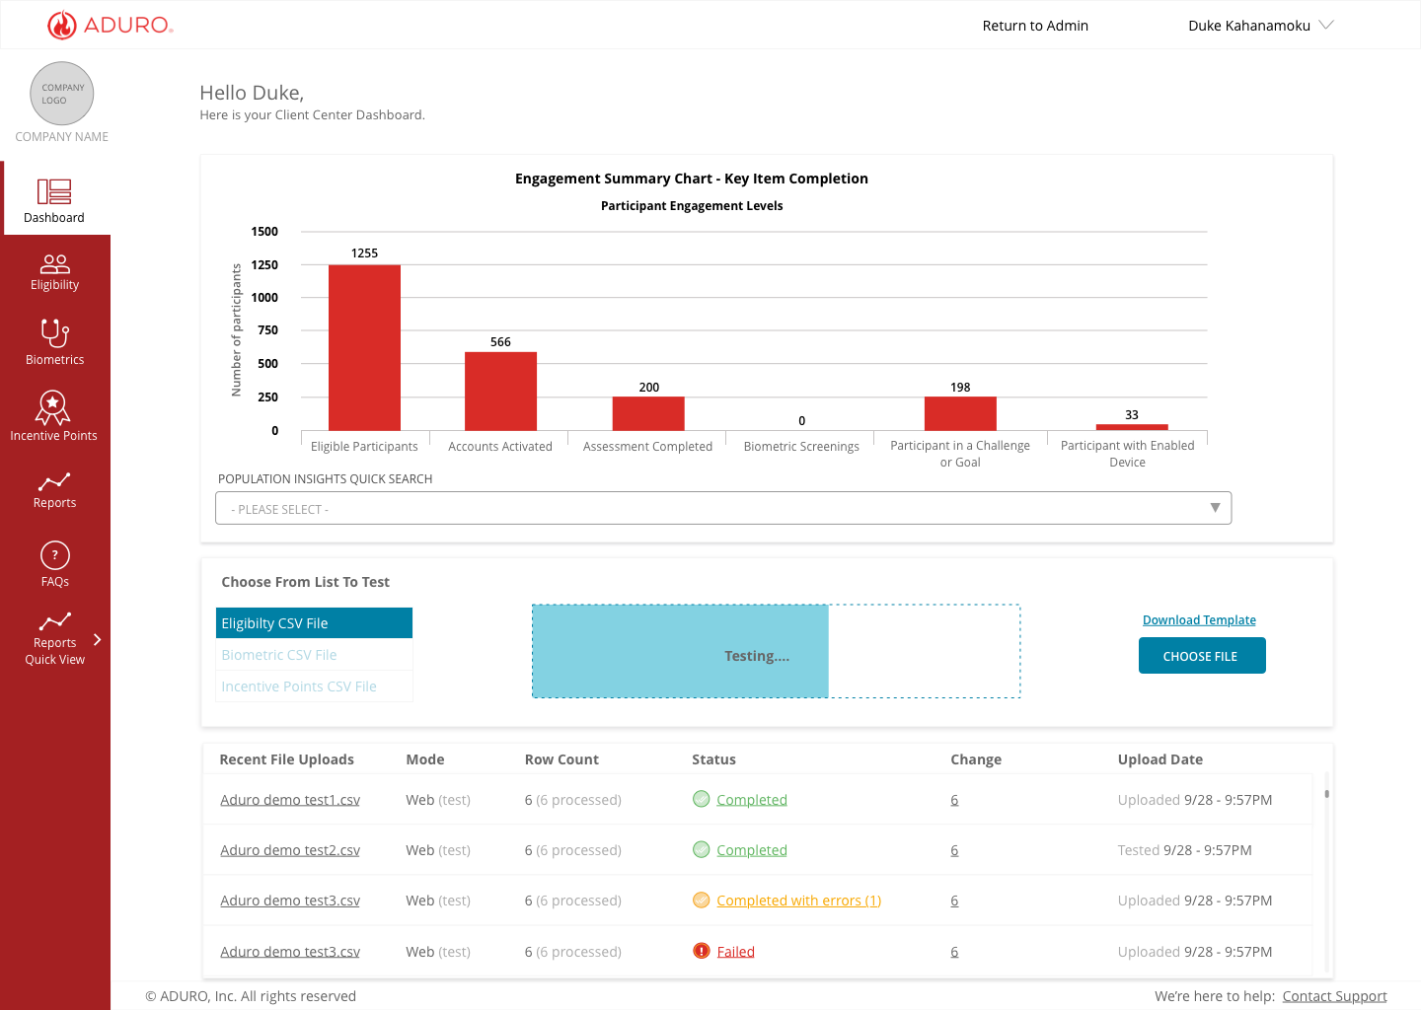Screen dimensions: 1421x1010
Task: Click the Download Template link
Action: tap(1199, 620)
